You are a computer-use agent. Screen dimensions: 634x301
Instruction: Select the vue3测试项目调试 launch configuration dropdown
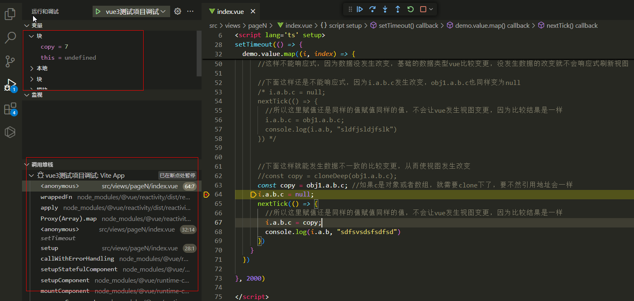pos(136,11)
